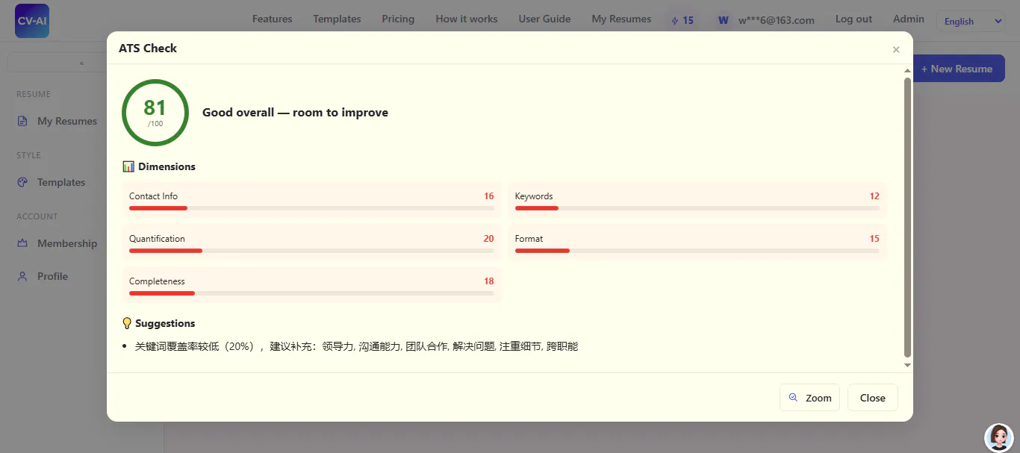Click the scrollbar down arrow in dialog
This screenshot has width=1020, height=453.
(907, 365)
